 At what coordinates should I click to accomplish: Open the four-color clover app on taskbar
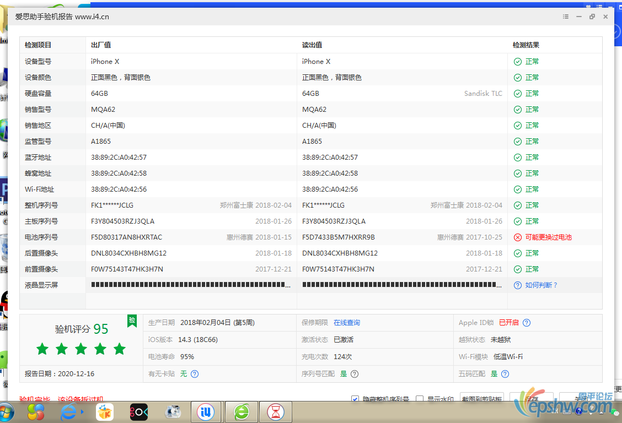click(36, 413)
